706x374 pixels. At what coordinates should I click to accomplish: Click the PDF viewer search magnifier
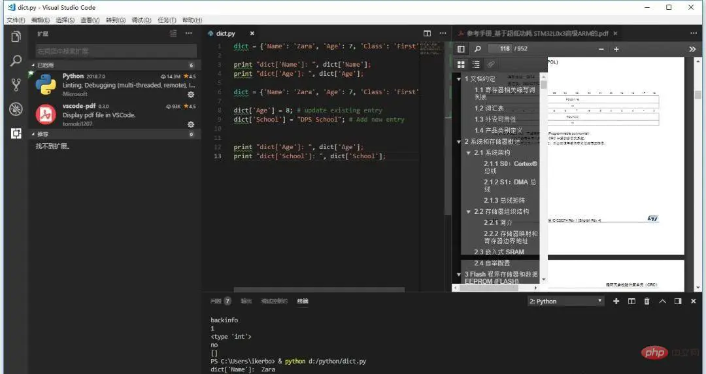[x=478, y=49]
